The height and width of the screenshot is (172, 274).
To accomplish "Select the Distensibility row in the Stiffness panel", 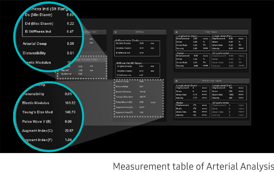I will (x=129, y=86).
